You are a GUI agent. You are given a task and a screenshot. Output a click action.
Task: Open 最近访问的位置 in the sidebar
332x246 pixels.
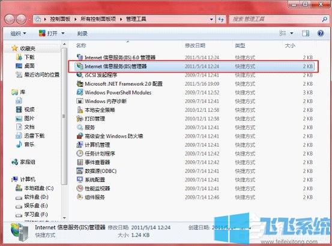coord(42,75)
